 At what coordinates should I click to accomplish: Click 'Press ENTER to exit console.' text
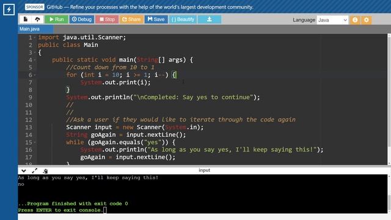(x=60, y=210)
